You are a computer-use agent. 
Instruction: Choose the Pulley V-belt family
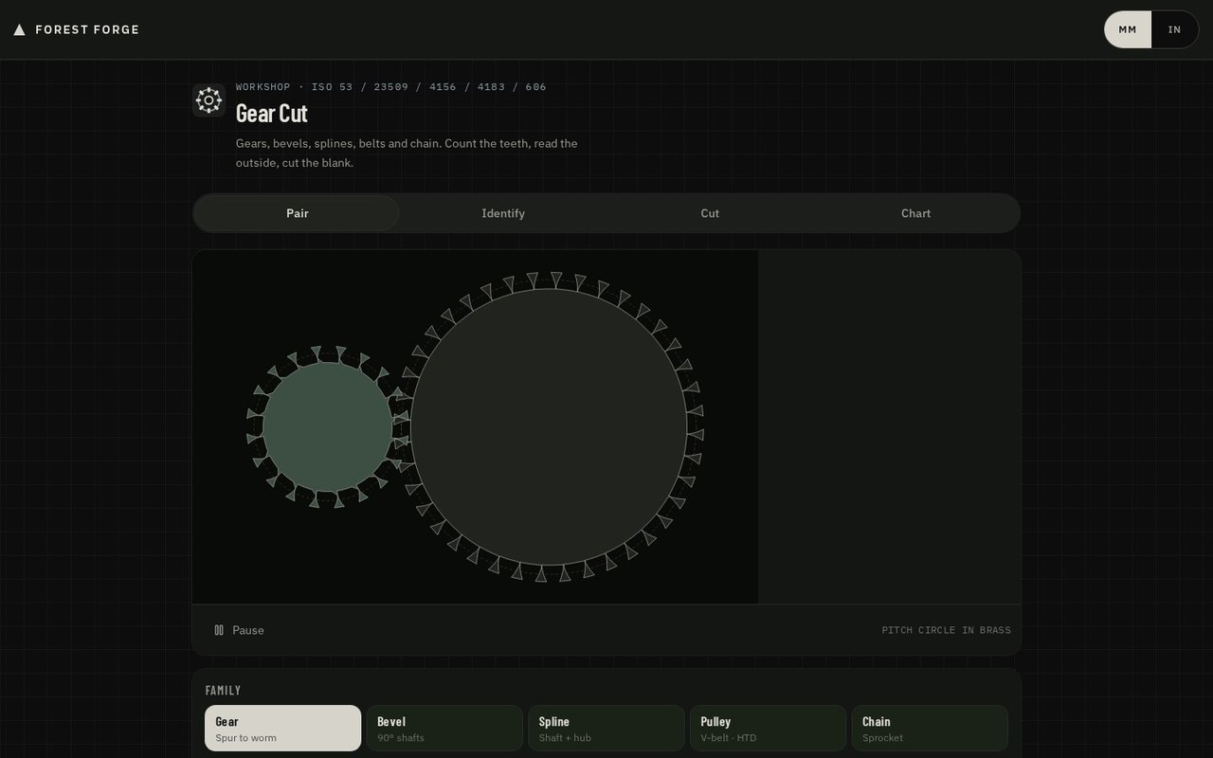(768, 728)
